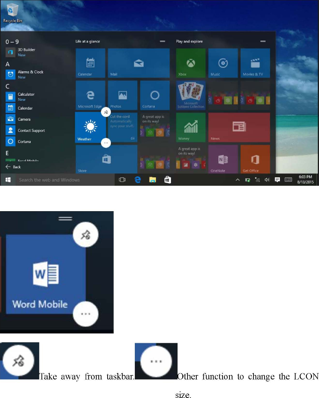Launch Edge from the taskbar

[x=137, y=180]
